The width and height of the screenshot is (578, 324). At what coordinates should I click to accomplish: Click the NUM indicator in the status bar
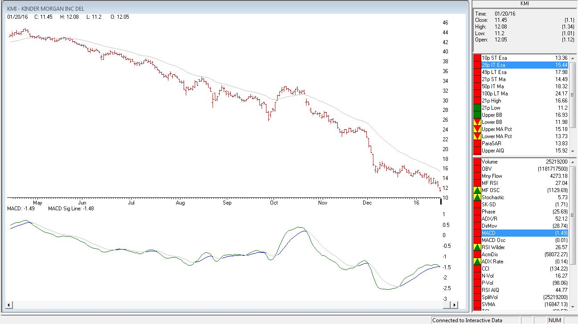click(x=555, y=320)
